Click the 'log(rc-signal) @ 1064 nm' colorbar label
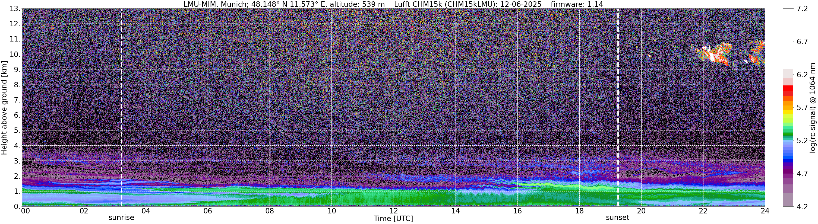 point(813,108)
